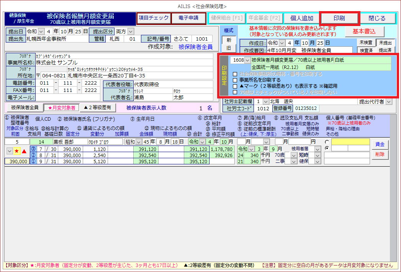Select the 被保険者全員 tab
The image size is (401, 272).
click(x=25, y=108)
